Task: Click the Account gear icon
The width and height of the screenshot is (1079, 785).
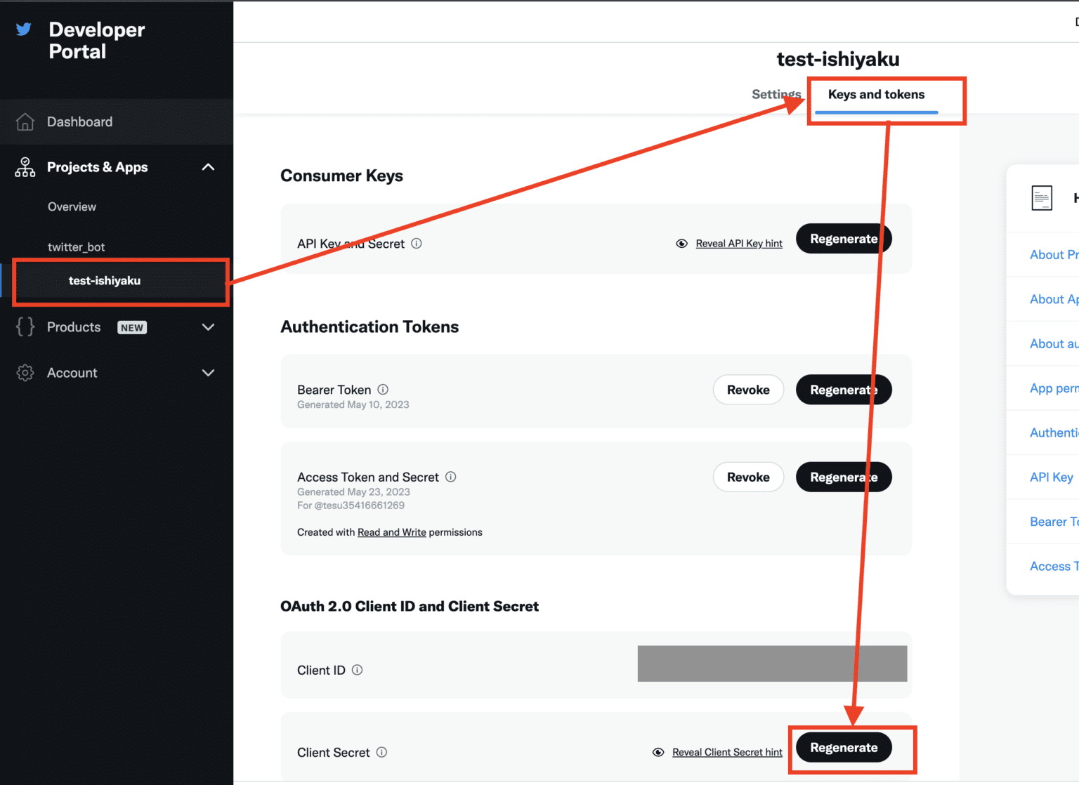Action: click(25, 373)
